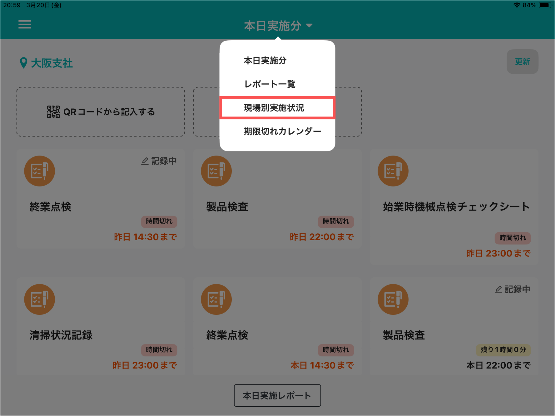Tap the pencil 記録中 icon on 終業点検
This screenshot has width=555, height=416.
[x=145, y=161]
